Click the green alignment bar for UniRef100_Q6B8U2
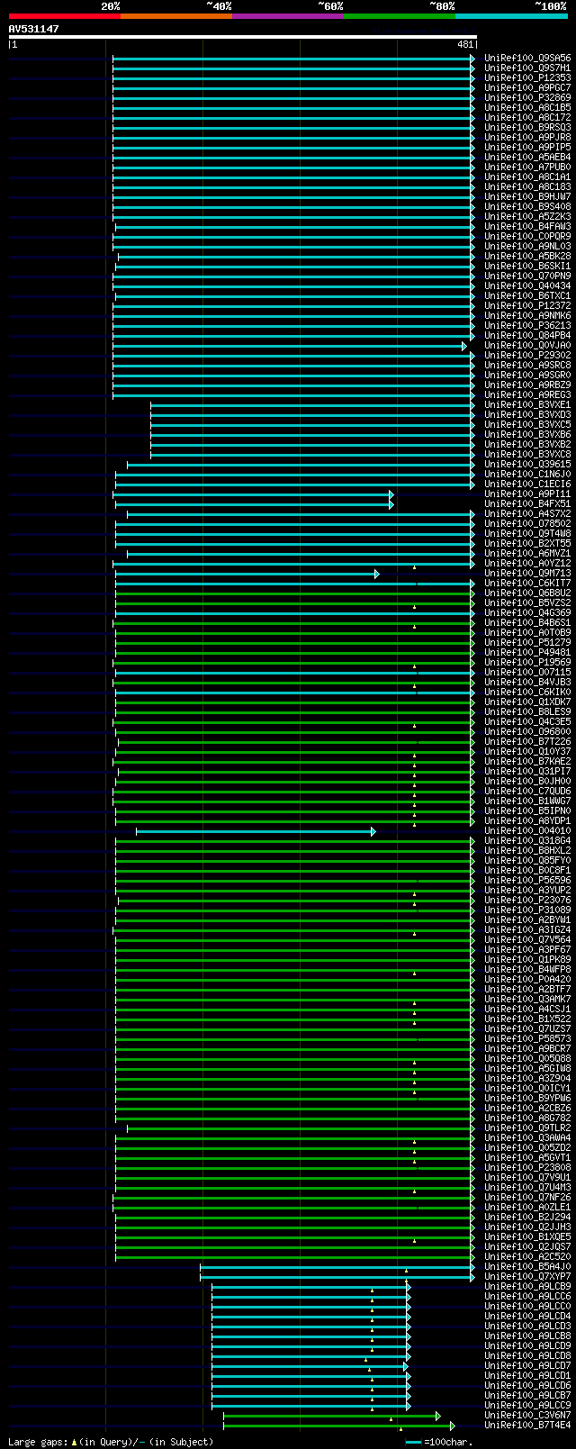Image resolution: width=576 pixels, height=1449 pixels. (294, 593)
